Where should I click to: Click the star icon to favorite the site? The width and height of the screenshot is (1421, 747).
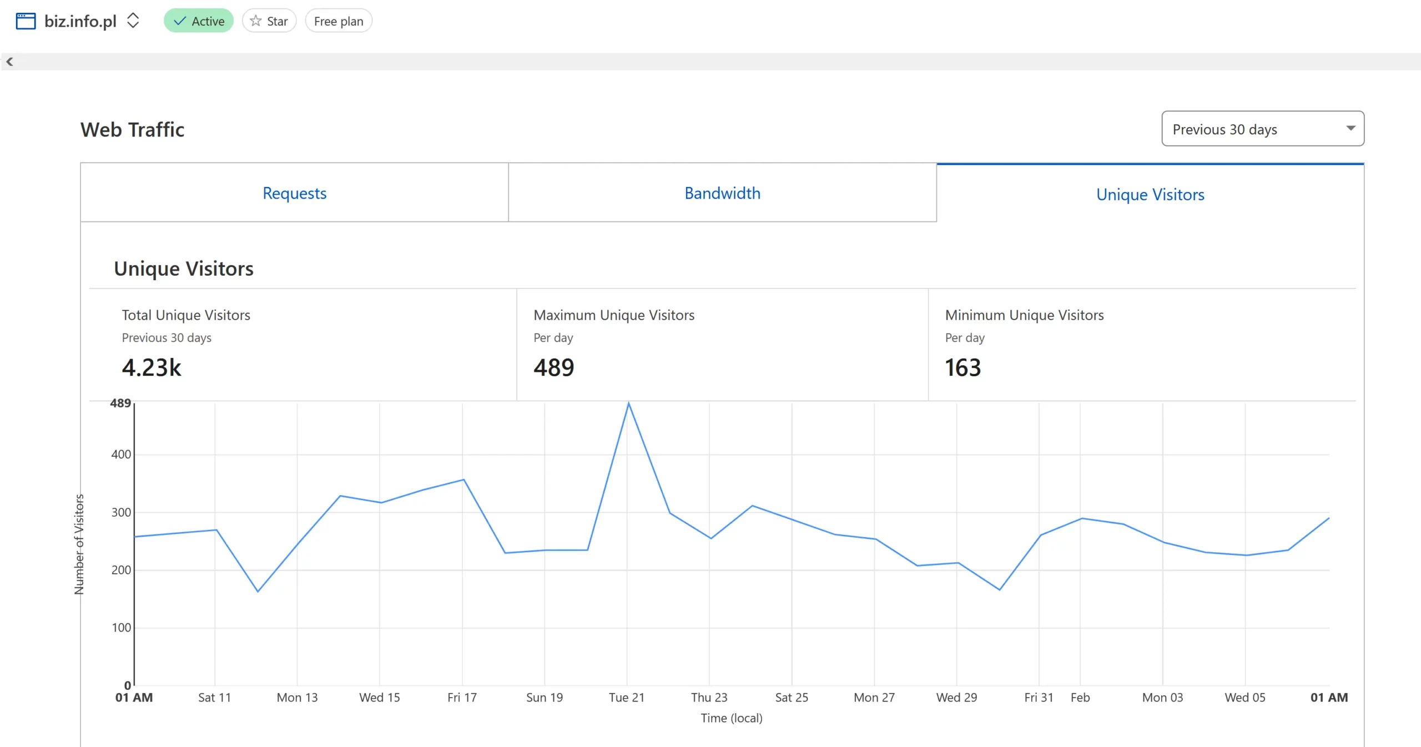coord(255,21)
